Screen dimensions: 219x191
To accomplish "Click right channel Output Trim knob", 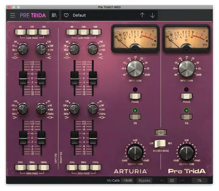I will click(x=186, y=152).
